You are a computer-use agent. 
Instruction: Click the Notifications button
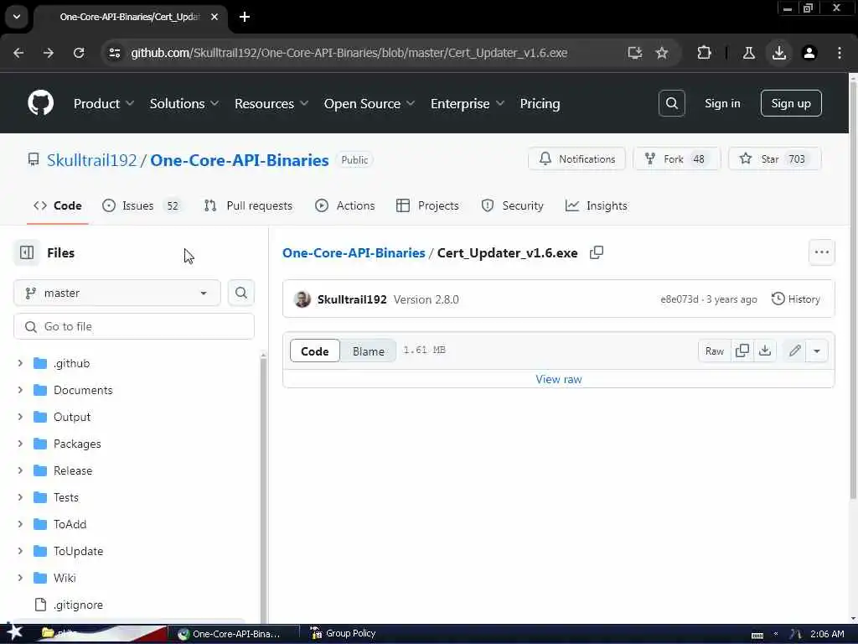(576, 158)
